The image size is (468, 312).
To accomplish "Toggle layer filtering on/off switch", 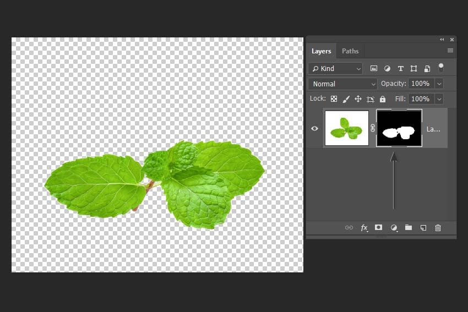I will [x=441, y=68].
